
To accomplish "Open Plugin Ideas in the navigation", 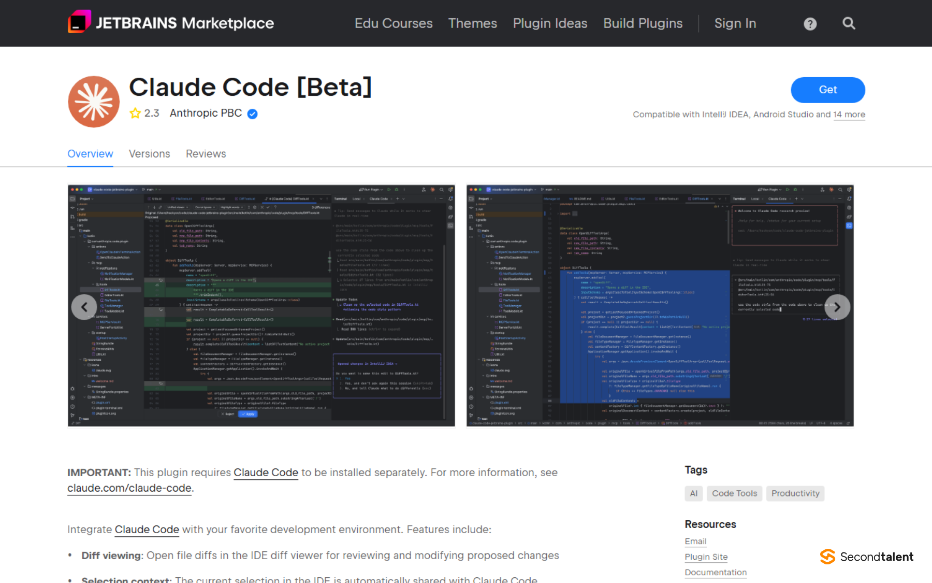I will (550, 23).
